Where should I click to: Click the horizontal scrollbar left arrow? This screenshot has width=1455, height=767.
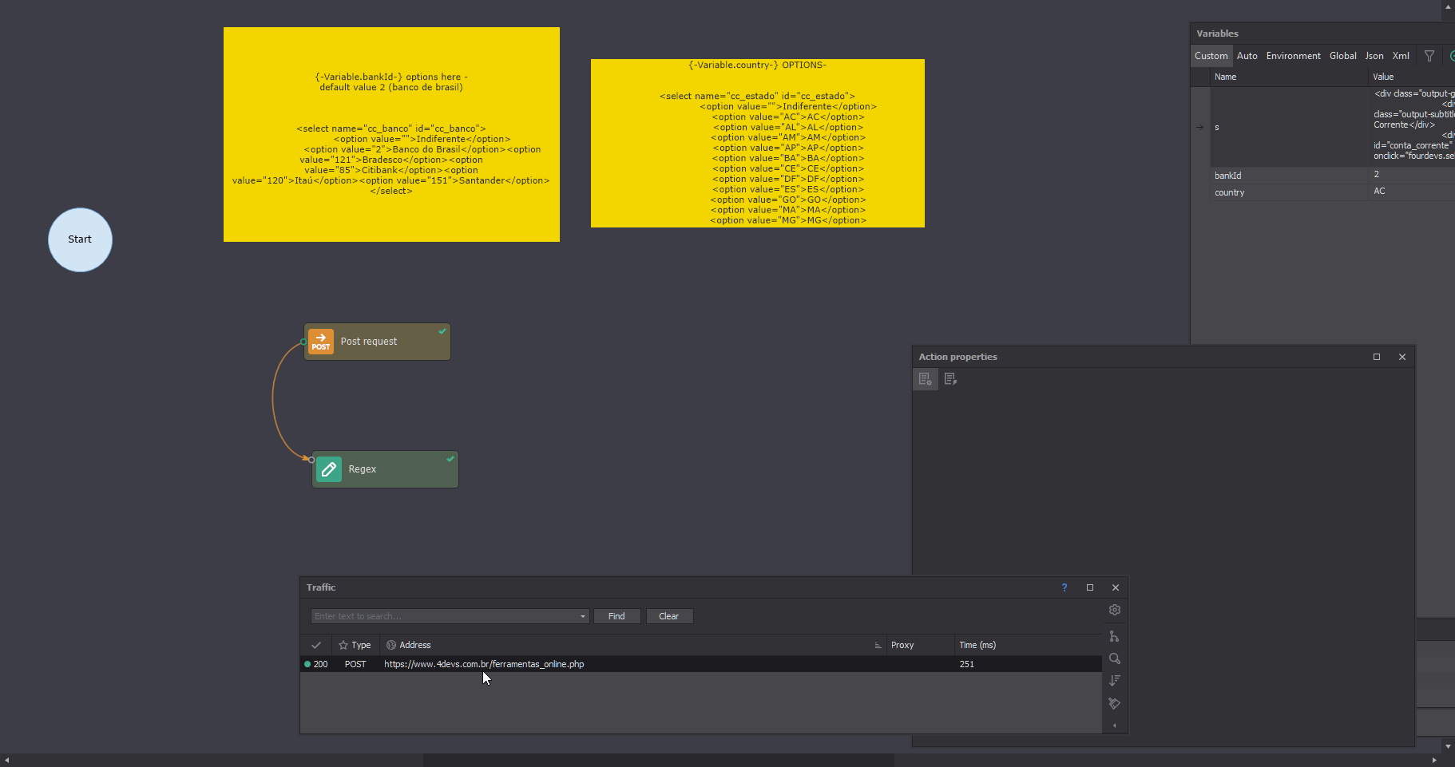[x=6, y=760]
